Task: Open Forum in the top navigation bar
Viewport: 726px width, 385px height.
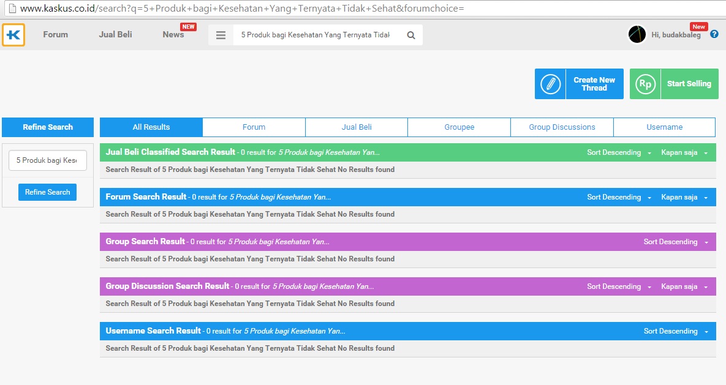Action: 56,35
